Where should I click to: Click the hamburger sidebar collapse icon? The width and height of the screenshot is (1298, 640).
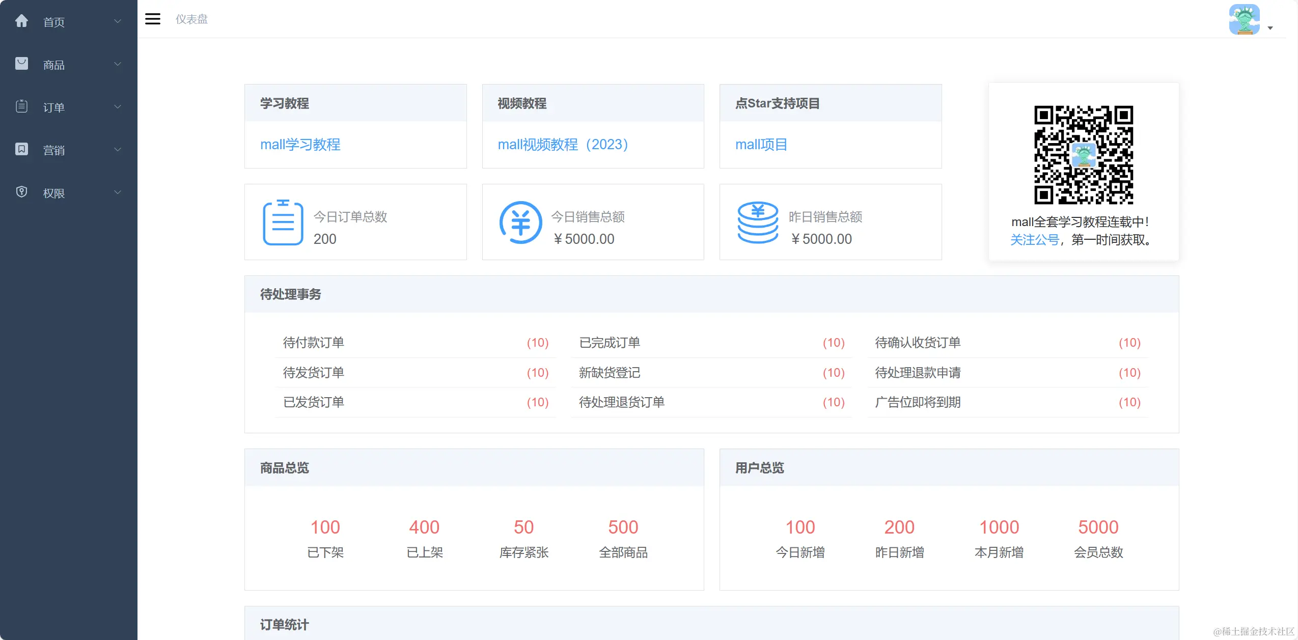152,19
